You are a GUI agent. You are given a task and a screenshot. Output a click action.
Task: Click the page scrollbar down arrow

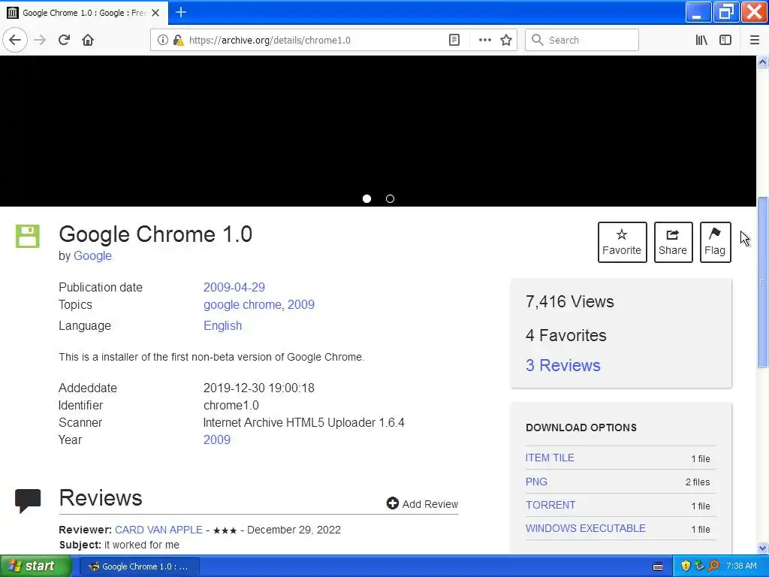click(x=763, y=548)
